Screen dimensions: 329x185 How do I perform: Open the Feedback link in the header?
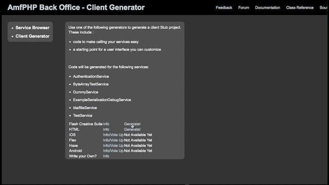pos(224,8)
